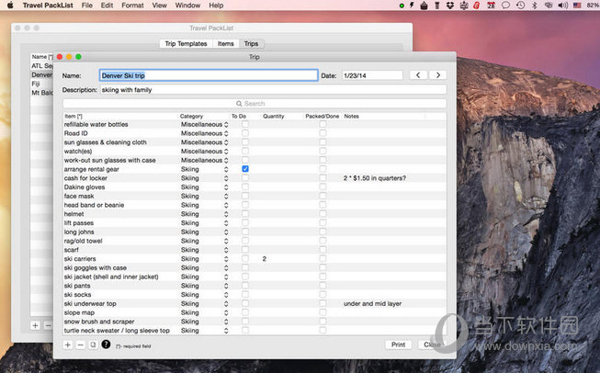This screenshot has height=373, width=600.
Task: Select the Trips tab in back window
Action: pos(251,43)
